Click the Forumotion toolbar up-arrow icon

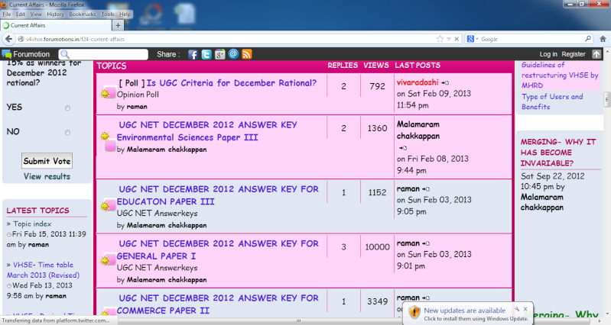point(596,54)
